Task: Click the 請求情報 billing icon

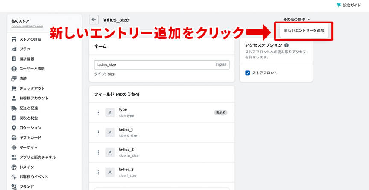Action: click(14, 59)
